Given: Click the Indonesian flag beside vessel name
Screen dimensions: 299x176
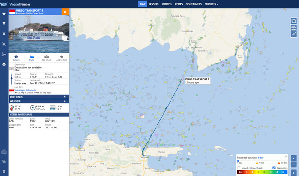Looking at the screenshot, I should click(13, 12).
